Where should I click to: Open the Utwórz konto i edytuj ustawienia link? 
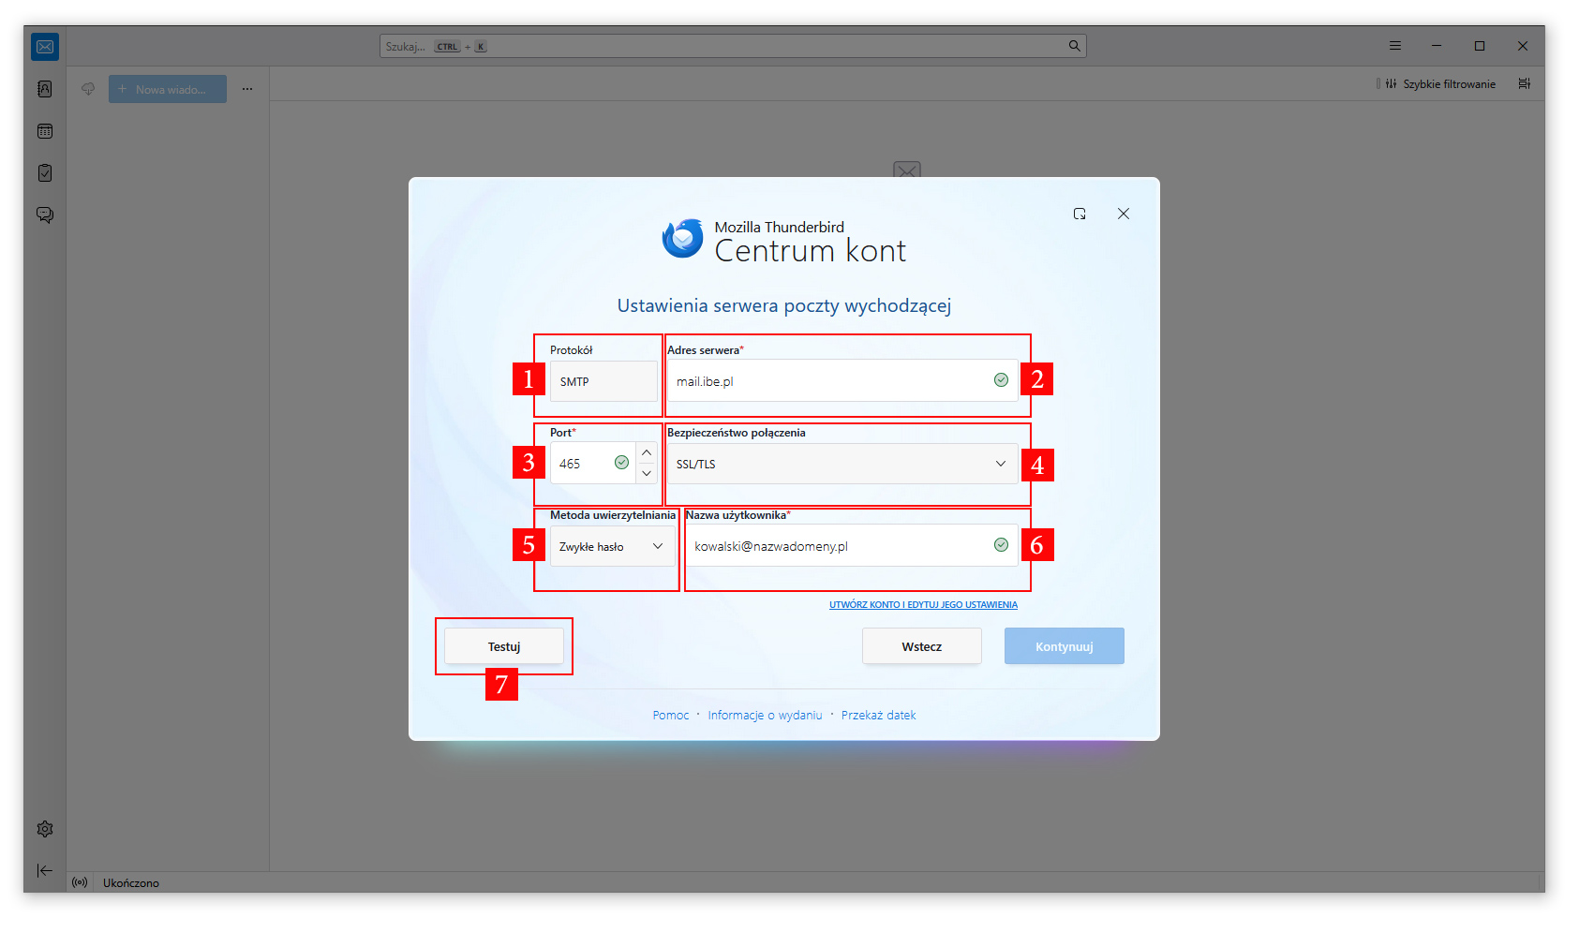pyautogui.click(x=923, y=605)
